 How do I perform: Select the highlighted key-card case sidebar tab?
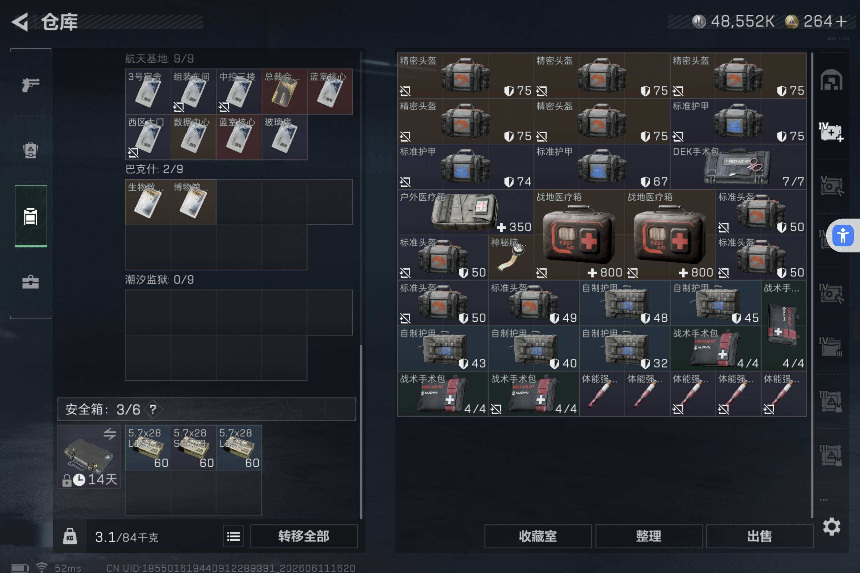click(30, 216)
